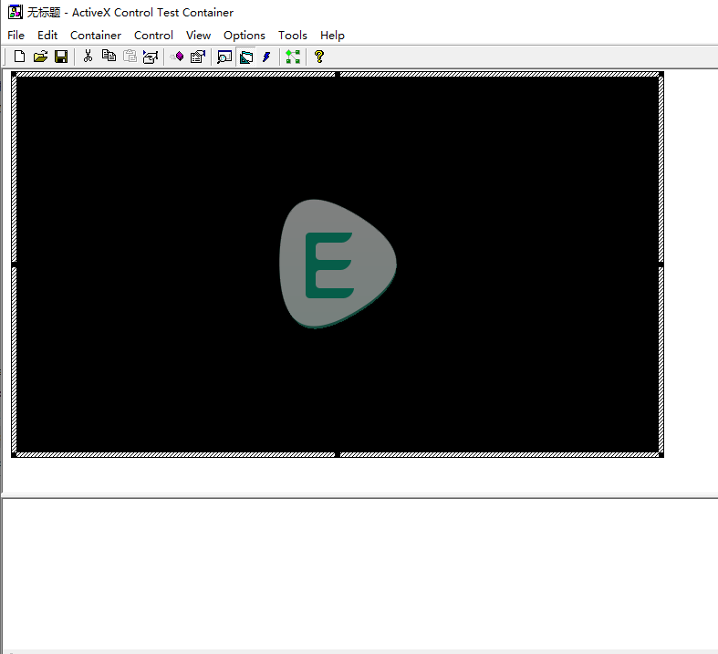Screen dimensions: 718x654
Task: Save with the floppy disk icon
Action: 61,57
